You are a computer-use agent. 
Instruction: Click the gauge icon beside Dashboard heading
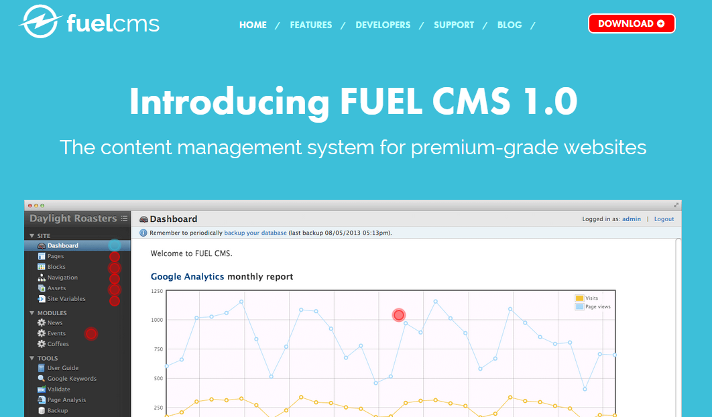point(143,219)
